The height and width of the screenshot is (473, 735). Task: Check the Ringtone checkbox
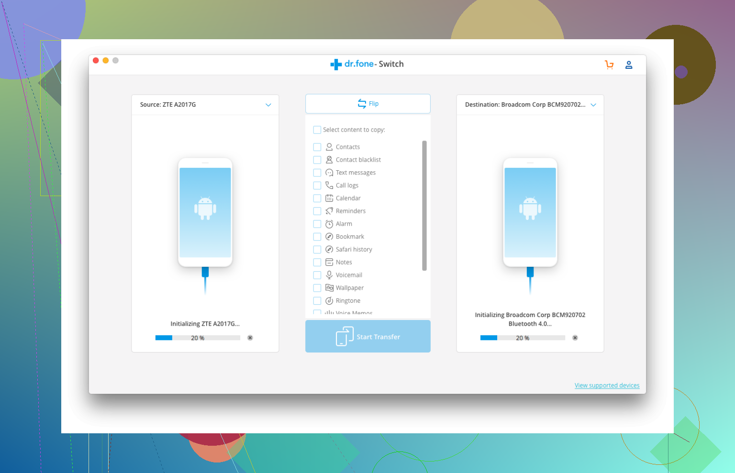coord(317,301)
